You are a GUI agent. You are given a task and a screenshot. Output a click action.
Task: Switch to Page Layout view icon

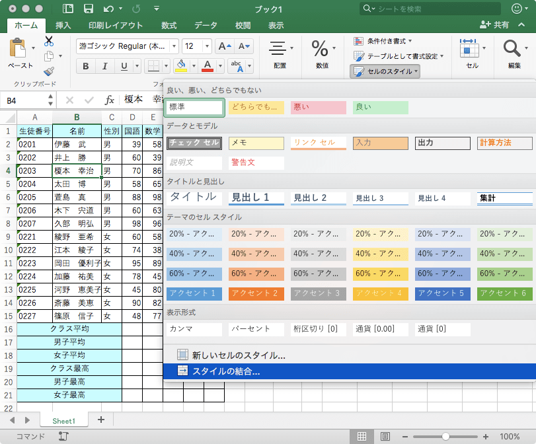[385, 437]
